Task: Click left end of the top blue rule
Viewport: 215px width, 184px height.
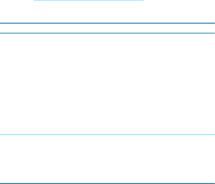Action: [1, 23]
